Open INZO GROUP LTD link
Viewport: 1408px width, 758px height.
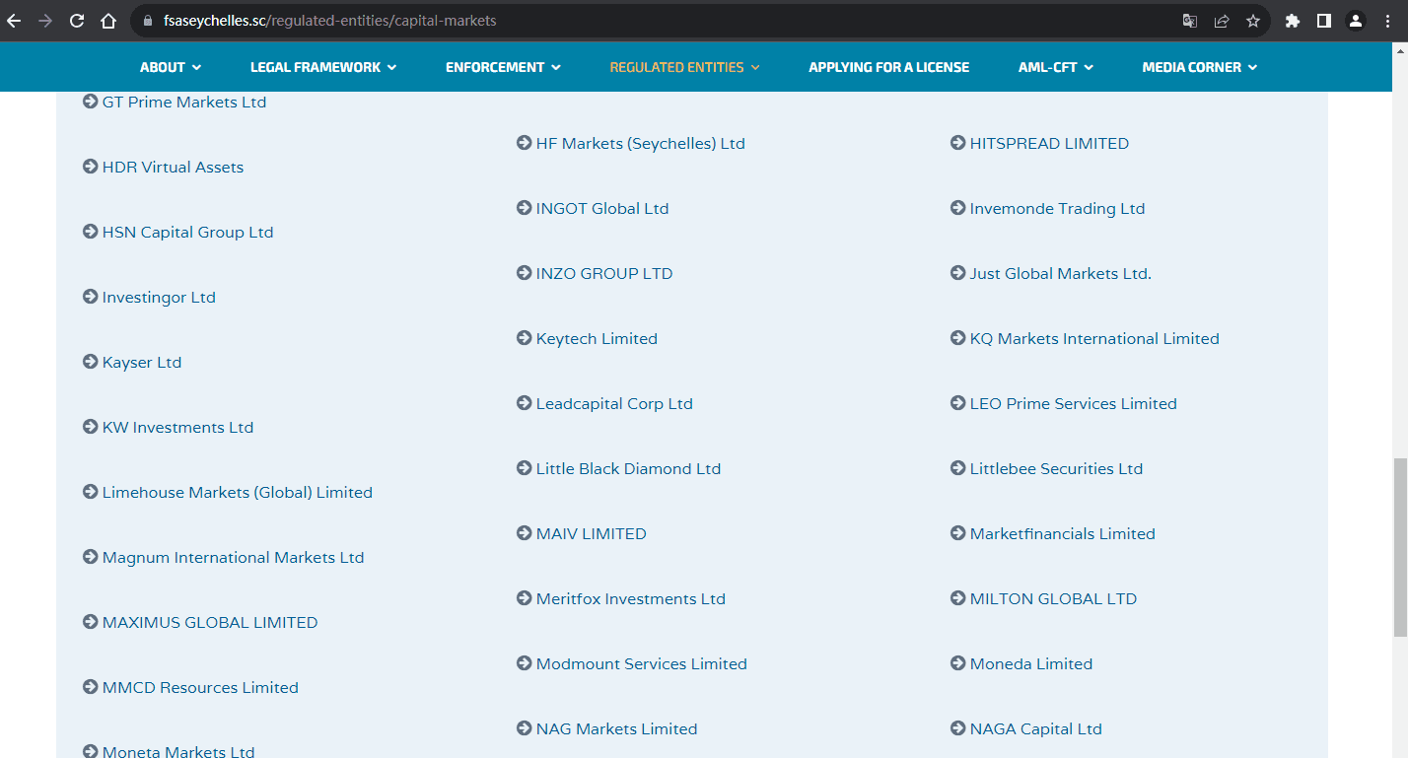click(x=604, y=273)
